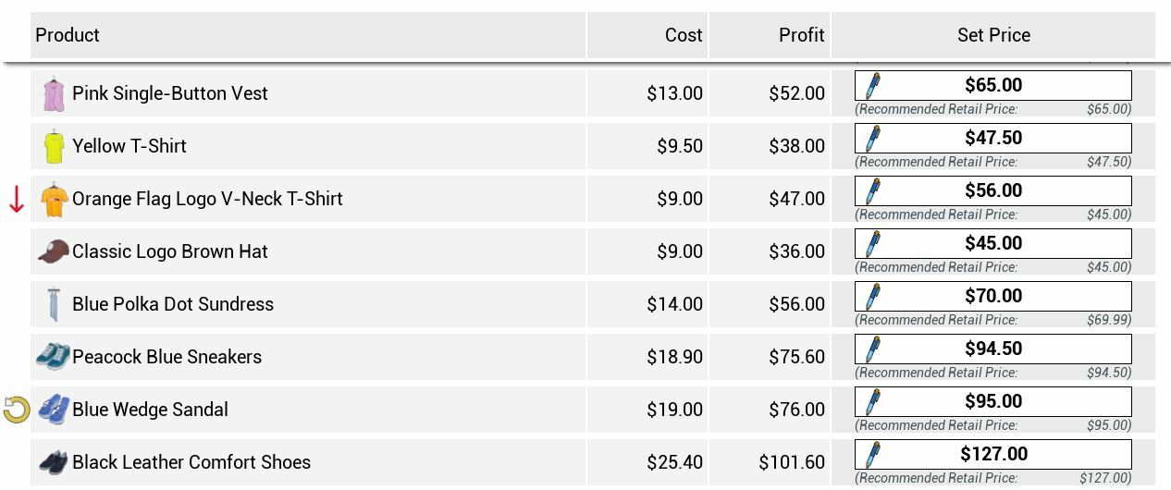Click the $94.50 Peacock Blue Sneakers price box
The width and height of the screenshot is (1171, 490).
(x=993, y=349)
